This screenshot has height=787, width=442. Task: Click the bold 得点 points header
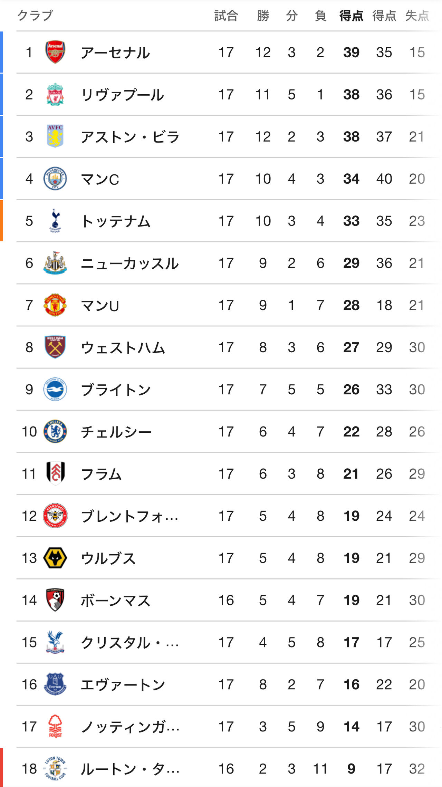(x=351, y=16)
